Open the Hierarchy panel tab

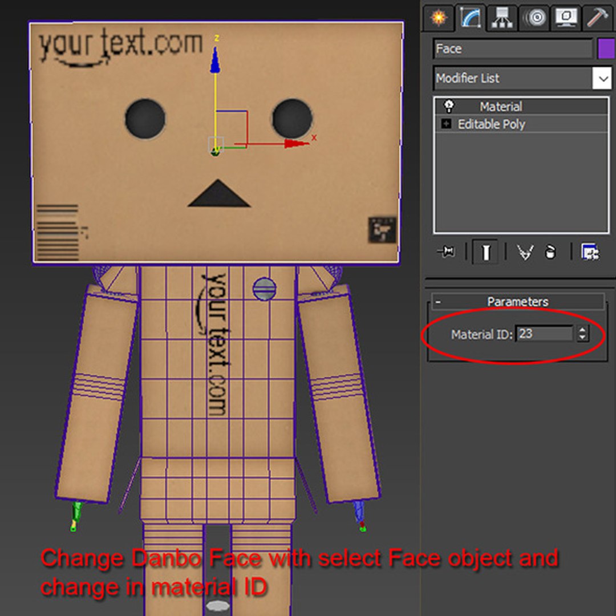[502, 18]
